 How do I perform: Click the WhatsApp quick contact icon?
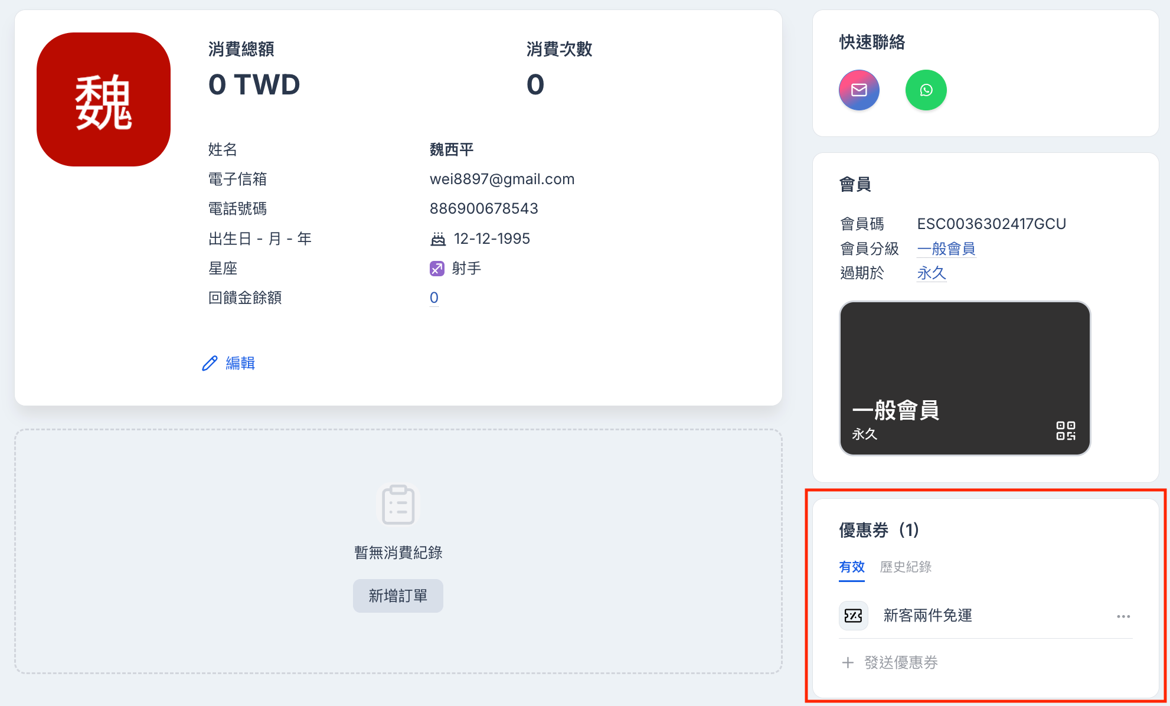(x=926, y=90)
